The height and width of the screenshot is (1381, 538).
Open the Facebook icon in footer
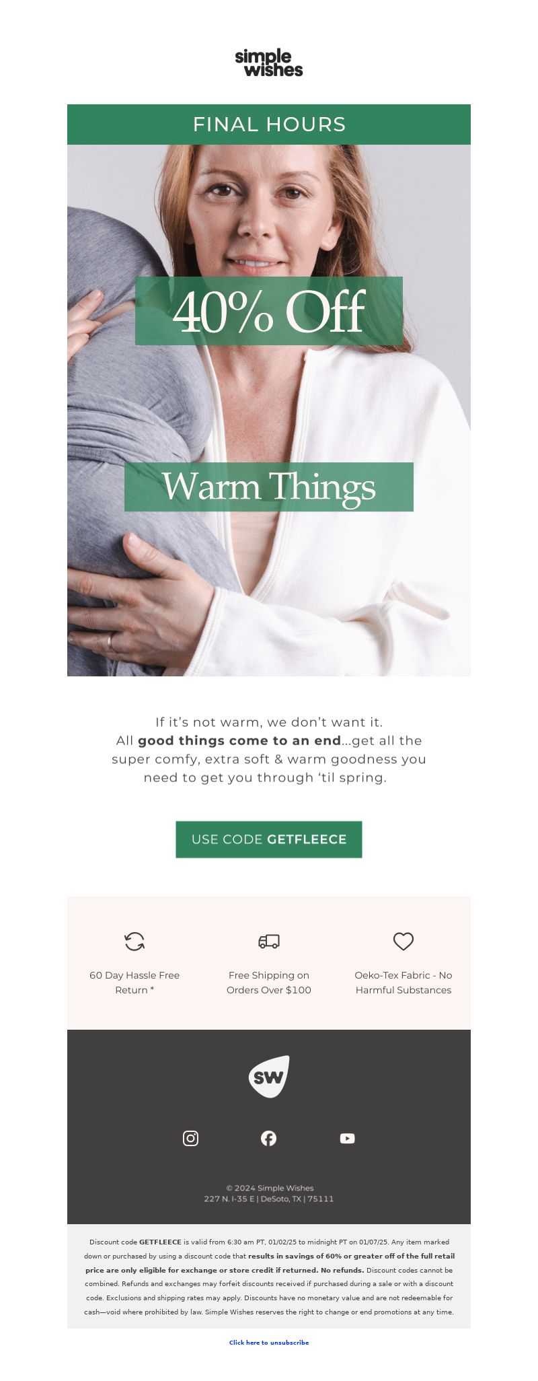click(269, 1138)
